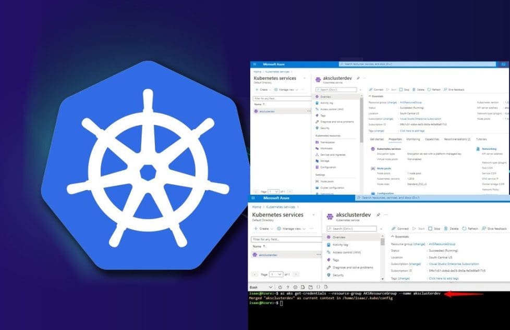Viewport: 510px width, 330px height.
Task: Open the Home breadcrumb in the upper portal
Action: pos(257,72)
